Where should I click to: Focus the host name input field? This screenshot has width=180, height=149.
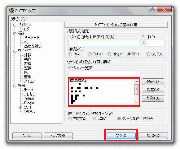pyautogui.click(x=104, y=43)
